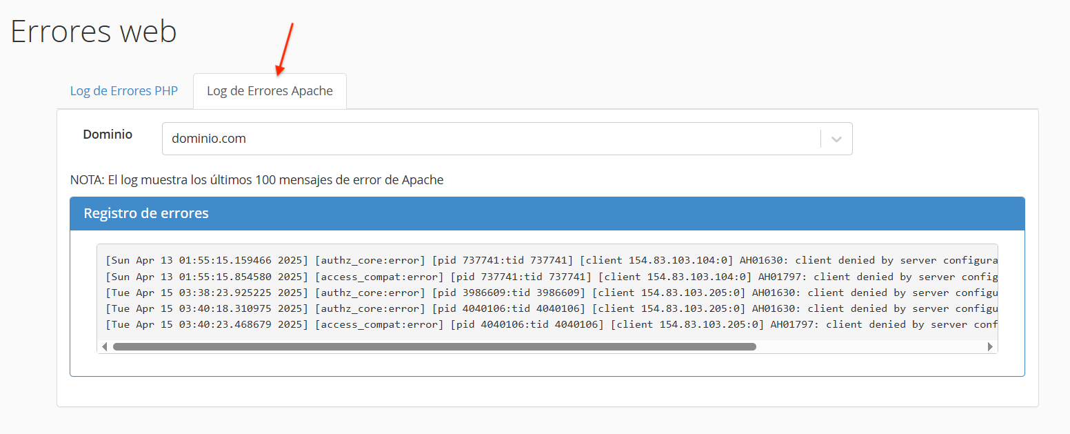The image size is (1070, 434).
Task: Click the NOTA text about 100 messages
Action: pos(256,180)
